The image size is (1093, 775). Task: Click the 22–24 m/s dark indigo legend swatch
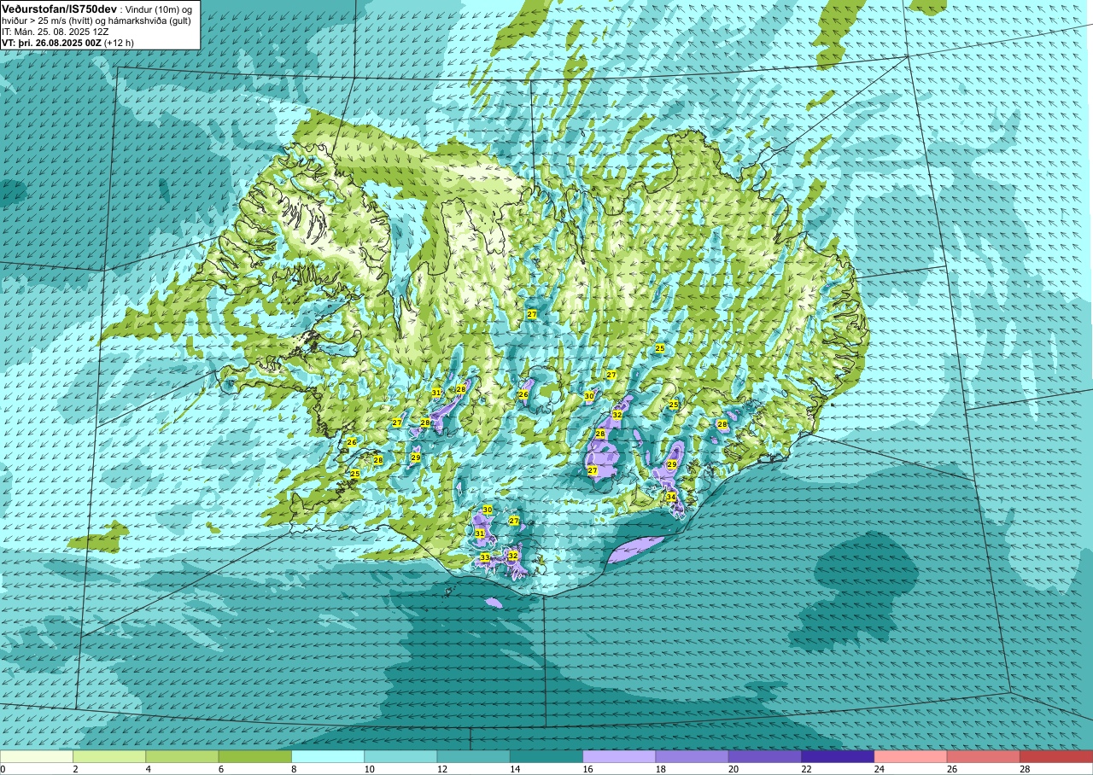(x=838, y=756)
